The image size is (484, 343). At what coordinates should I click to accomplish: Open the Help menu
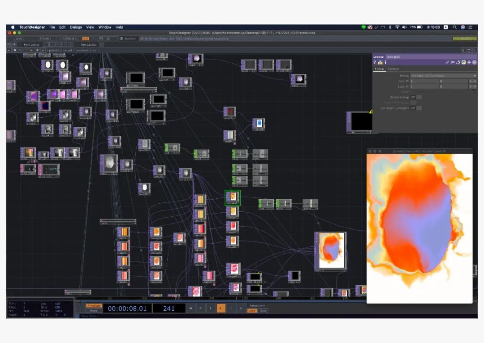[x=119, y=27]
